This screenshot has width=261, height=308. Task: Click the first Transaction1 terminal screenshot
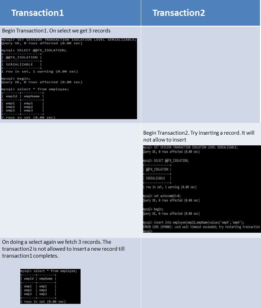click(x=69, y=79)
